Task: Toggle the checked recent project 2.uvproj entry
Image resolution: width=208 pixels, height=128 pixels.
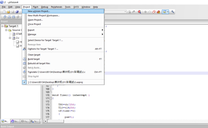Action: point(63,82)
